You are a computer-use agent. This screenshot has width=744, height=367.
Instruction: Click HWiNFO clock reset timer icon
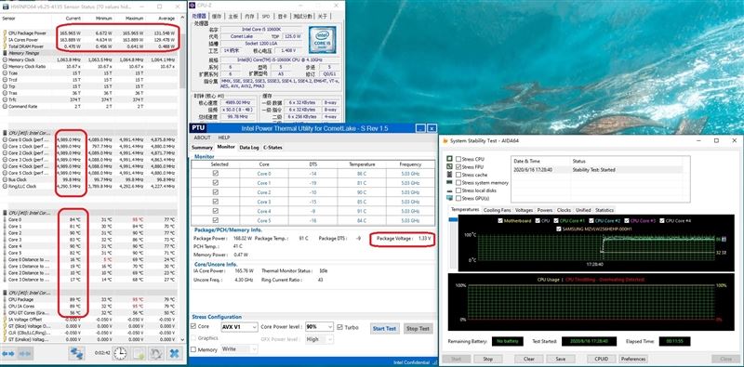[x=120, y=353]
